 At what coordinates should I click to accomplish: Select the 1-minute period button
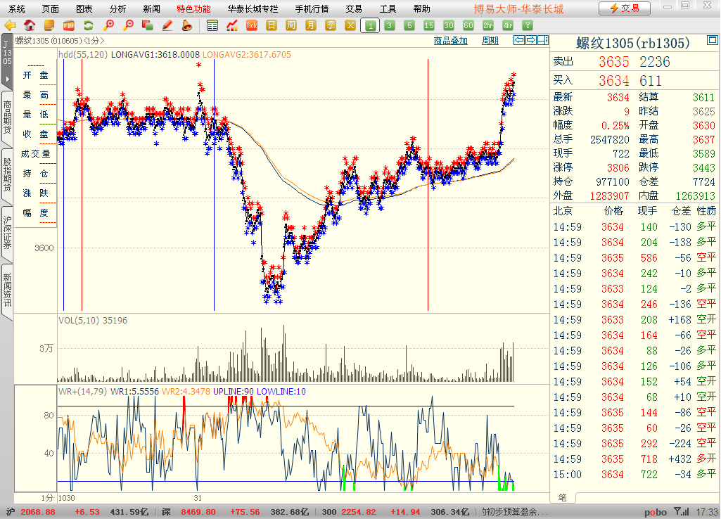pyautogui.click(x=370, y=26)
